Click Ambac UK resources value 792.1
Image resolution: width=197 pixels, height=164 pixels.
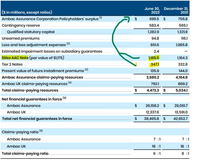[155, 84]
